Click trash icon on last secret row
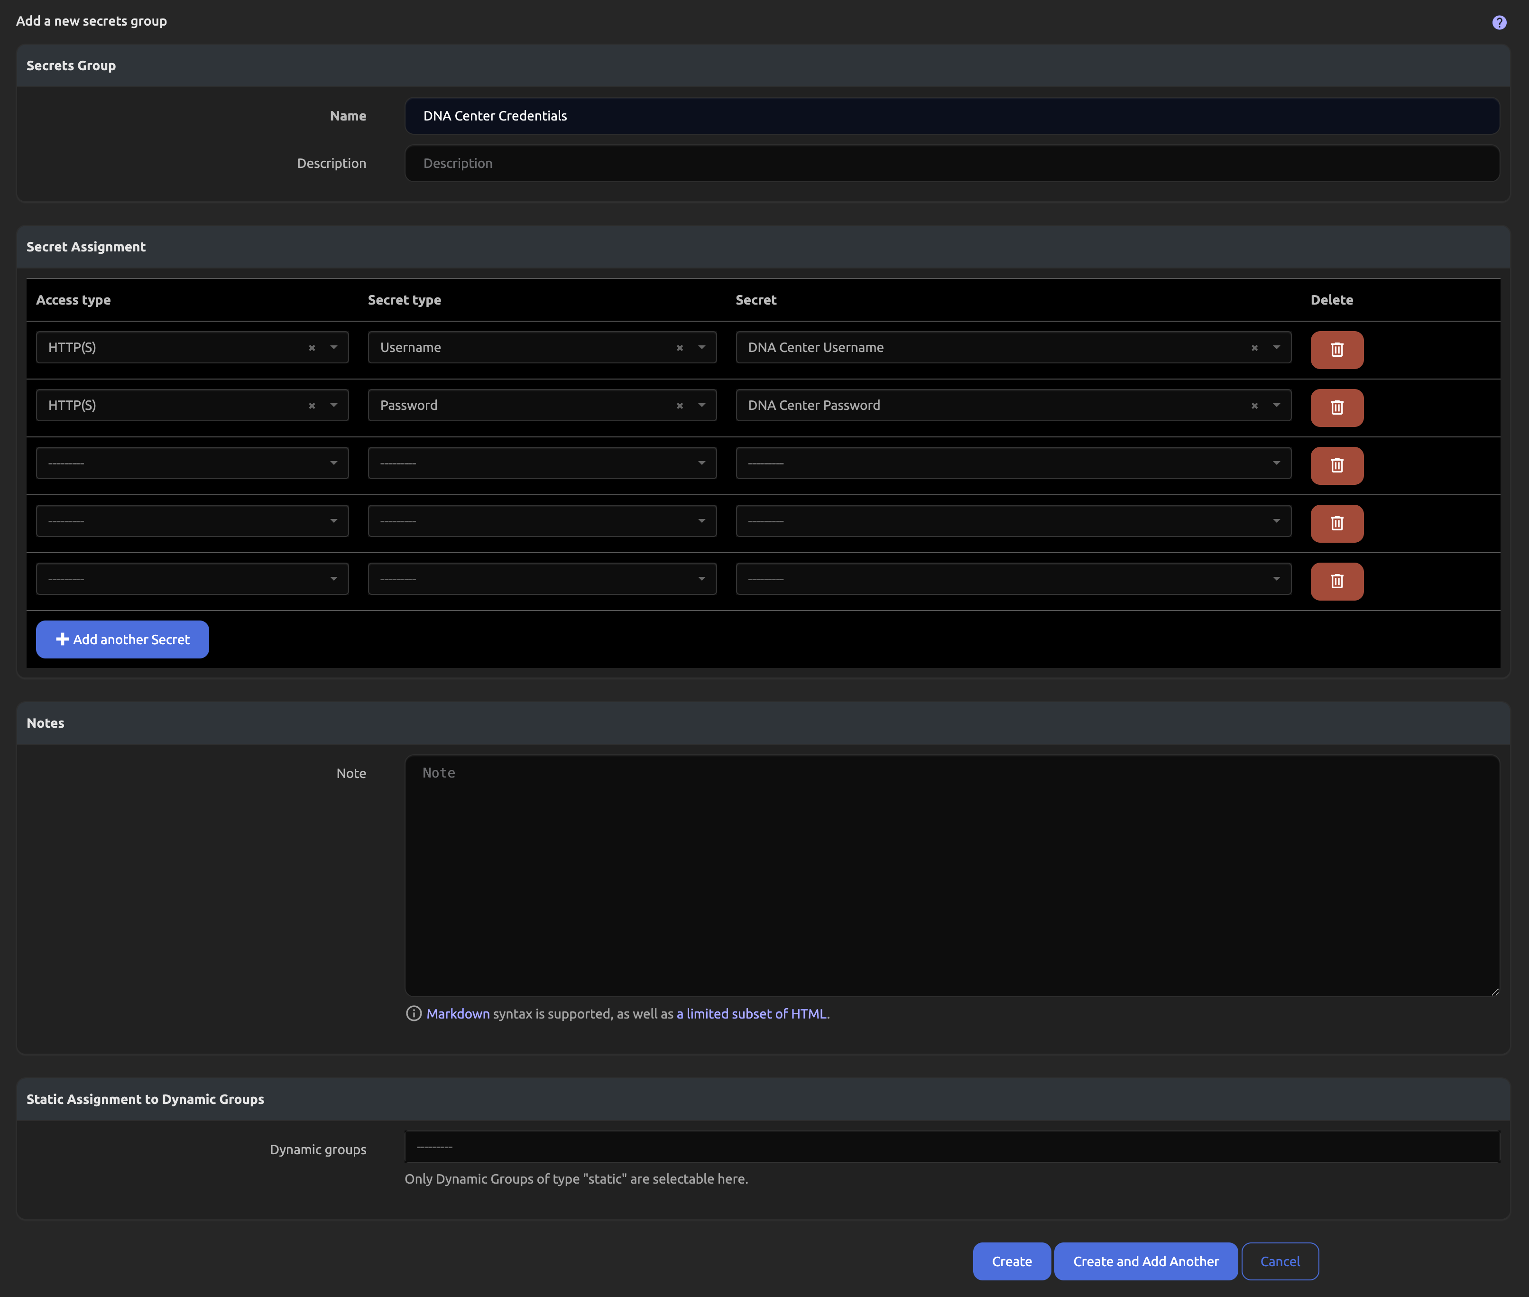Image resolution: width=1529 pixels, height=1297 pixels. pyautogui.click(x=1336, y=581)
